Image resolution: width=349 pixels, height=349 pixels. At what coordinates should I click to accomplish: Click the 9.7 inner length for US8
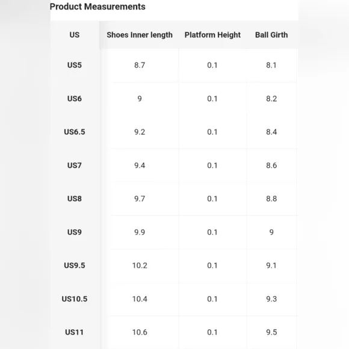click(x=140, y=199)
